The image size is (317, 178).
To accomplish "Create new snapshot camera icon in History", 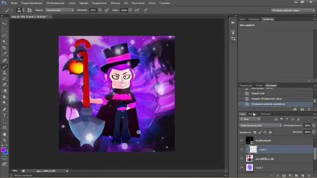I will (x=302, y=109).
